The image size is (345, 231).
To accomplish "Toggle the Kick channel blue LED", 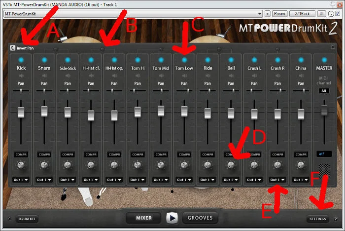I will 21,60.
